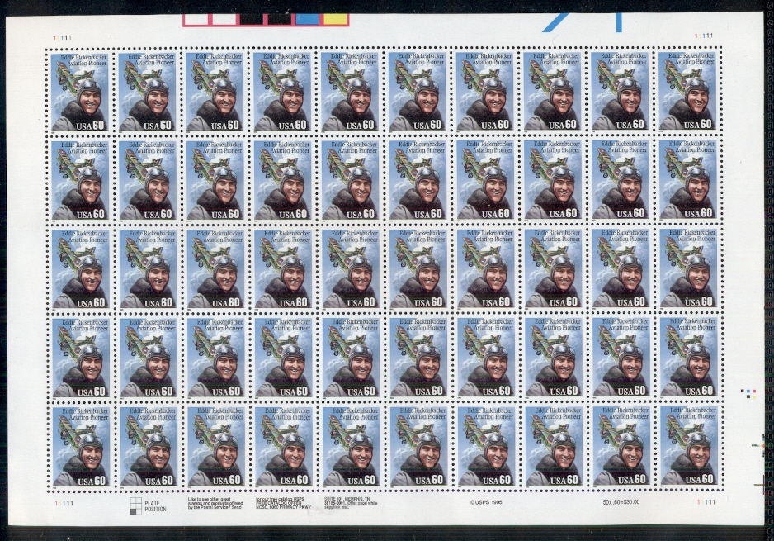This screenshot has height=541, width=774.
Task: Click the plate number '1111' at top-right corner
Action: coord(704,36)
